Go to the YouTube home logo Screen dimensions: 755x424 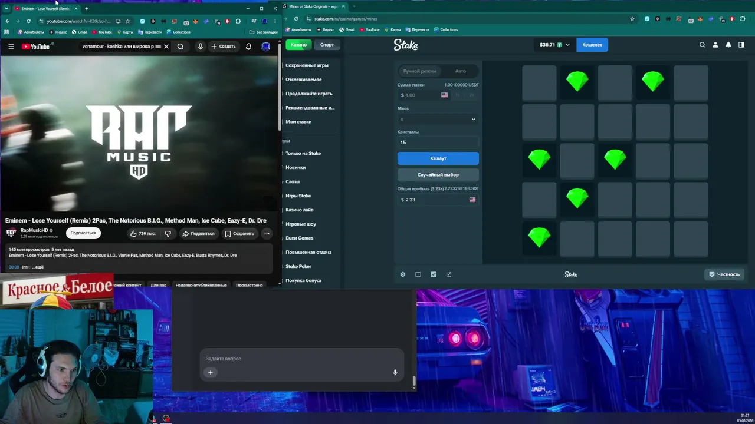[36, 47]
